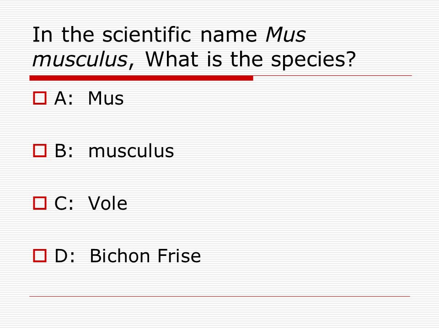Select the red checkbox for option C
Image resolution: width=439 pixels, height=329 pixels.
click(40, 203)
